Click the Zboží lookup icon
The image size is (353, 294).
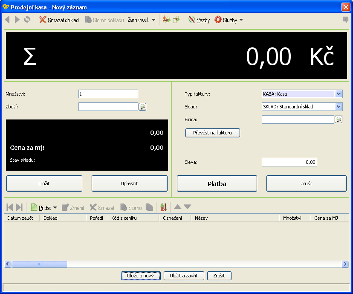tap(142, 107)
